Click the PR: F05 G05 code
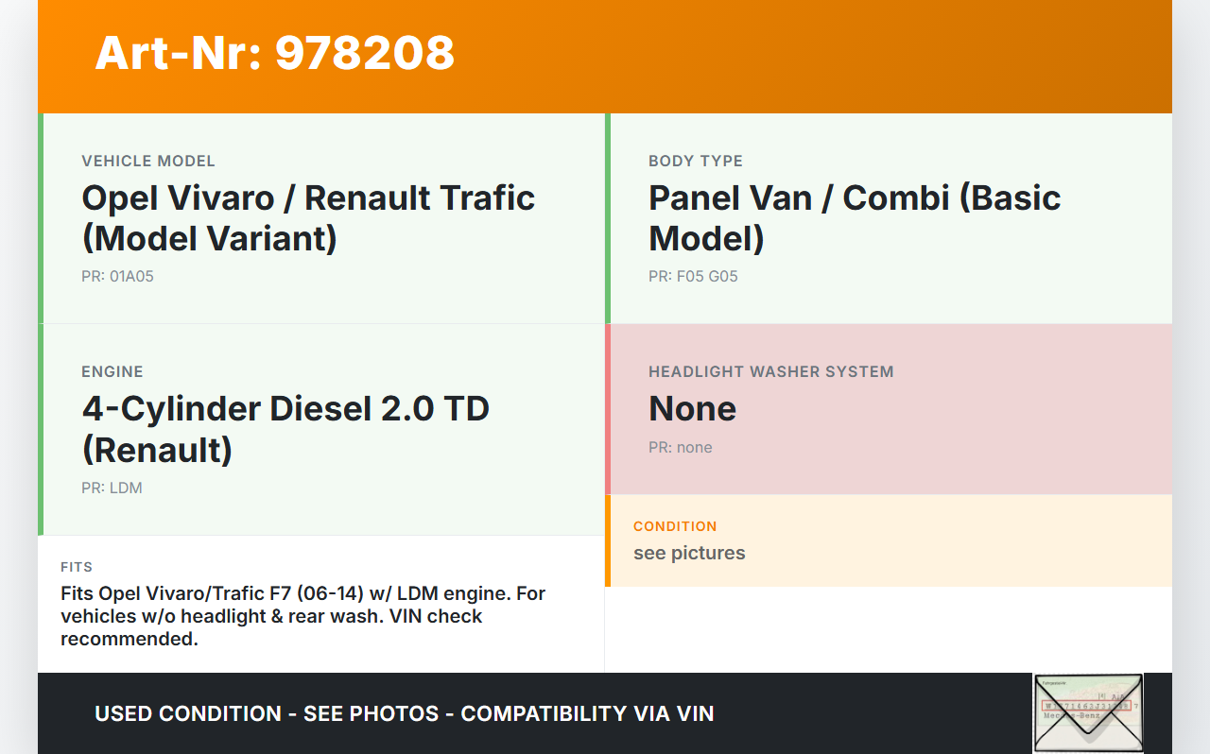Image resolution: width=1210 pixels, height=754 pixels. [693, 277]
